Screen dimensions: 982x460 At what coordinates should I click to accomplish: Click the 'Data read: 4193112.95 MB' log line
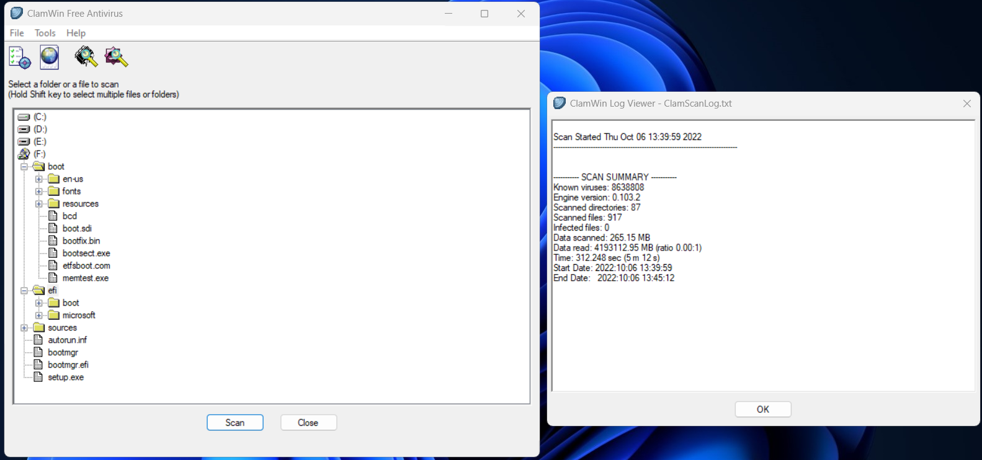point(628,247)
